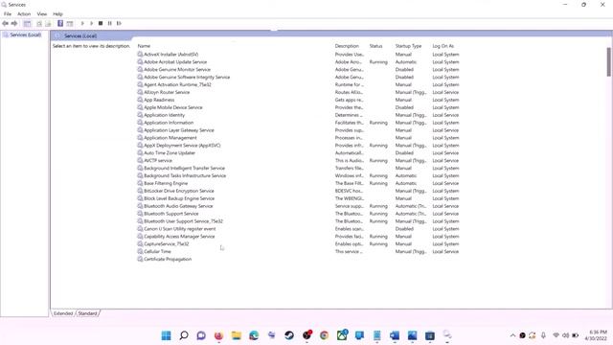
Task: Open File Explorer from the taskbar
Action: point(237,335)
